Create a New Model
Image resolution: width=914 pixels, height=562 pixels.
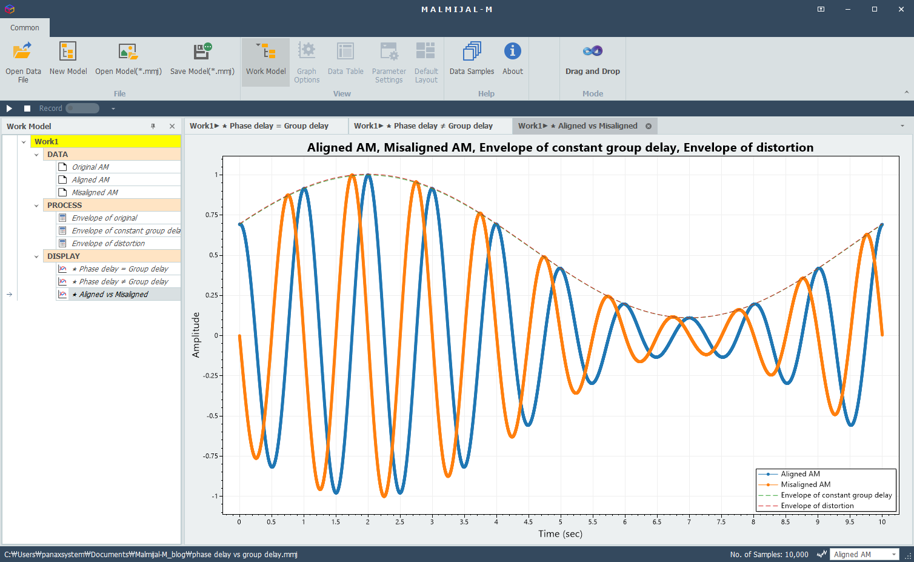point(68,59)
